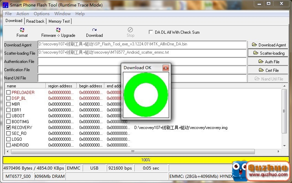292x183 pixels.
Task: Check the ANDROID partition
Action: 8,145
